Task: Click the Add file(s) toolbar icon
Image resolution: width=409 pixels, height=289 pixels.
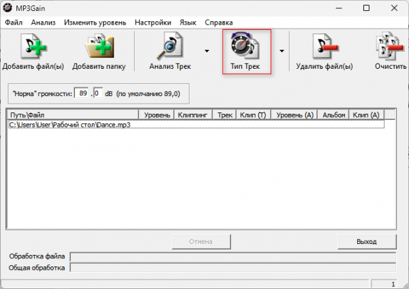Action: [33, 46]
